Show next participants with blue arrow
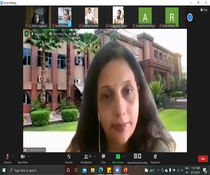This screenshot has height=175, width=210. point(190,17)
